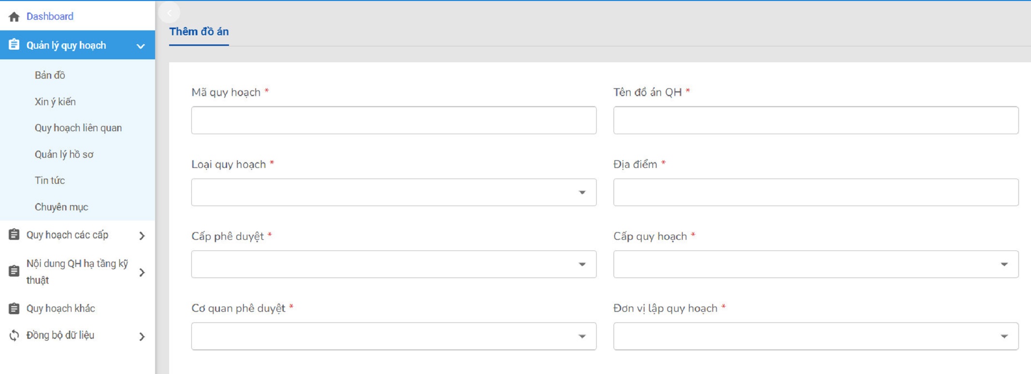
Task: Focus the Mã quy hoạch input field
Action: pyautogui.click(x=393, y=120)
